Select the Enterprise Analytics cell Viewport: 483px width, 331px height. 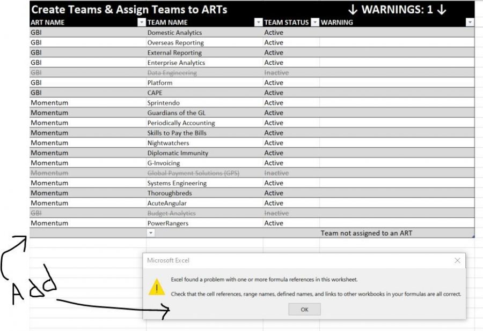(x=204, y=62)
